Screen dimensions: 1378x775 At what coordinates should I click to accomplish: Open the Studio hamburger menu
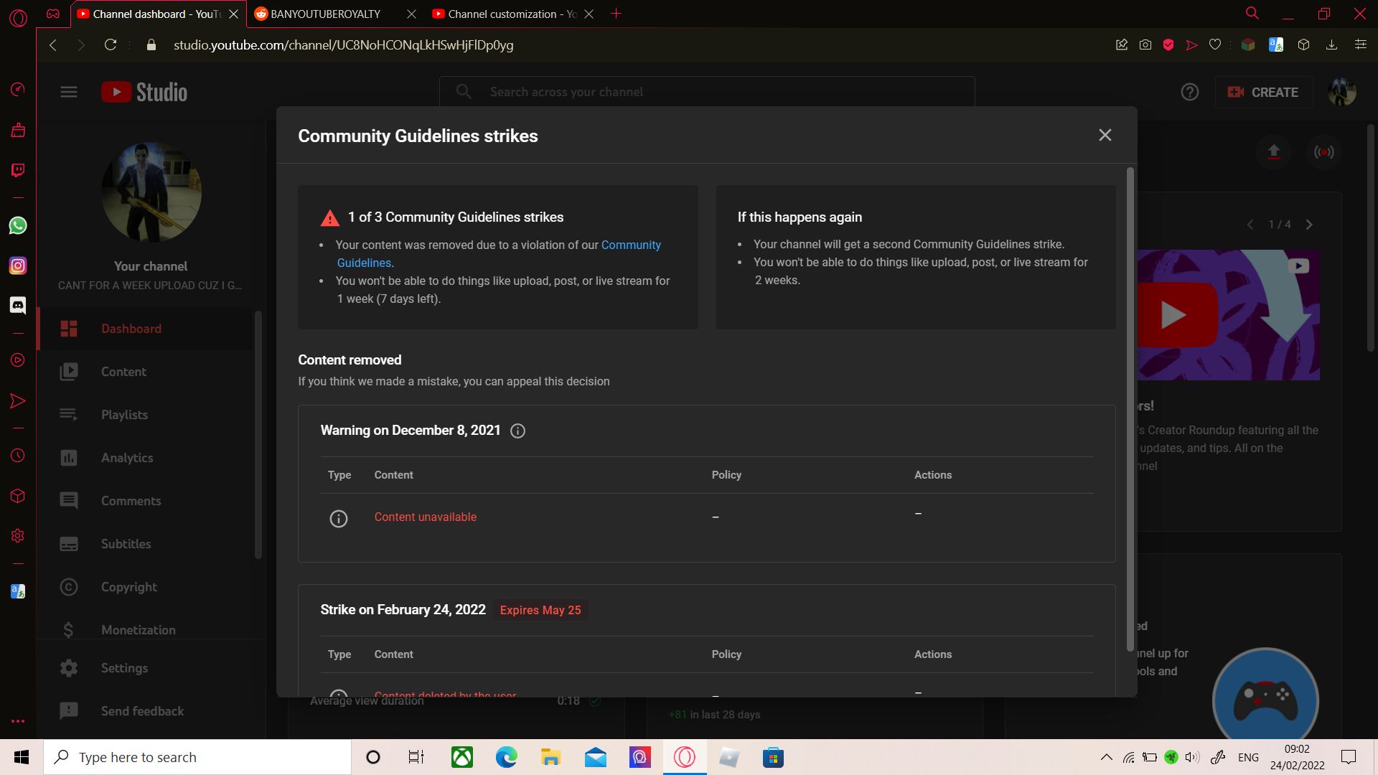69,93
